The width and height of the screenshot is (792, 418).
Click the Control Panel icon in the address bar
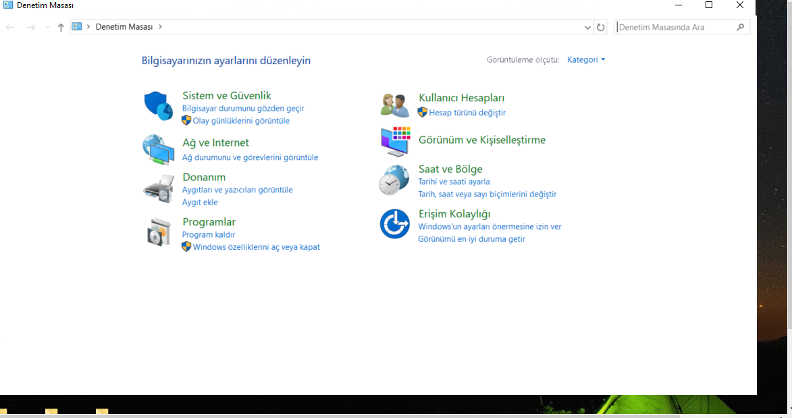pyautogui.click(x=77, y=27)
